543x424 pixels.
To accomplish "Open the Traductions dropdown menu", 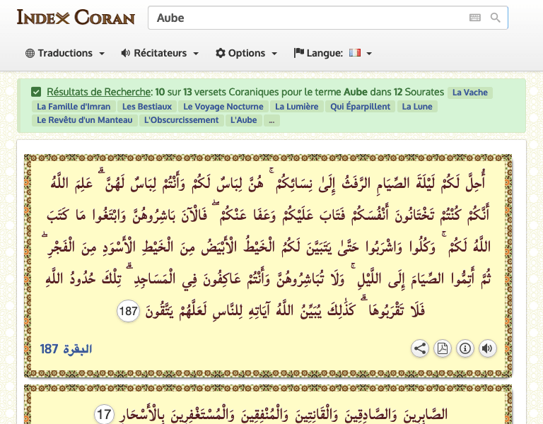I will click(65, 53).
